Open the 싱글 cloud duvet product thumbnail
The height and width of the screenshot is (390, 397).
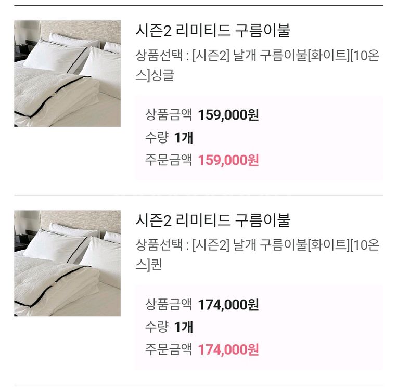pos(67,73)
